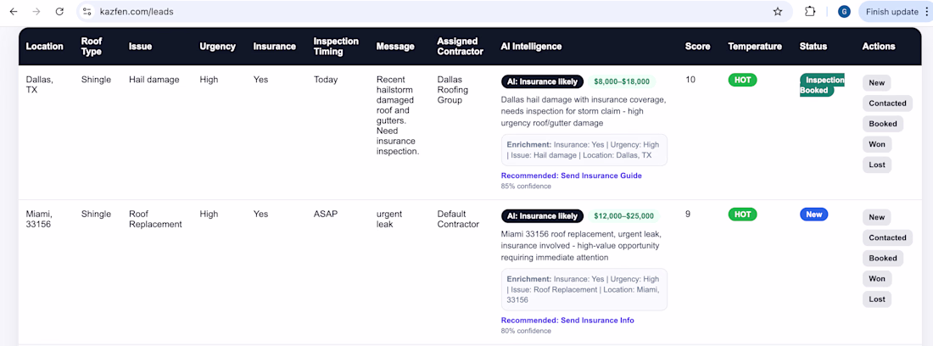Click the Dallas row Enrichment box
Image resolution: width=933 pixels, height=346 pixels.
tap(584, 150)
